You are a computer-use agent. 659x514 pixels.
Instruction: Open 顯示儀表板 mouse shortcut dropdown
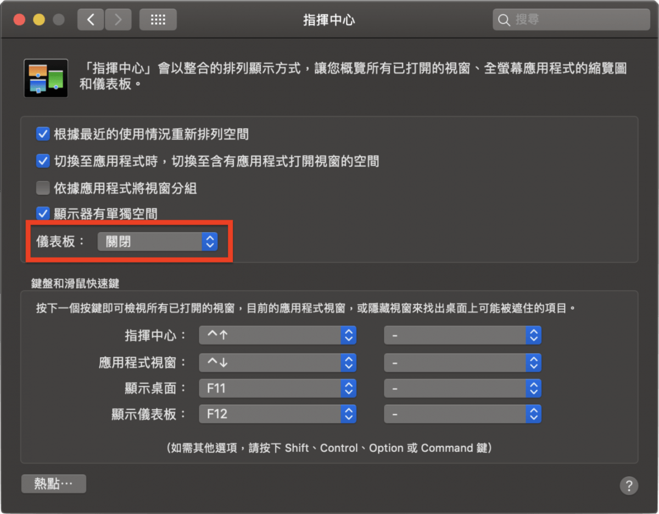[462, 414]
